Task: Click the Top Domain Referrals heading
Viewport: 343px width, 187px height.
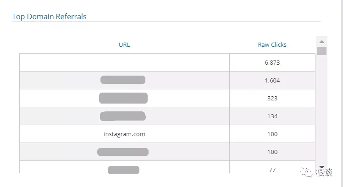Action: coord(49,16)
